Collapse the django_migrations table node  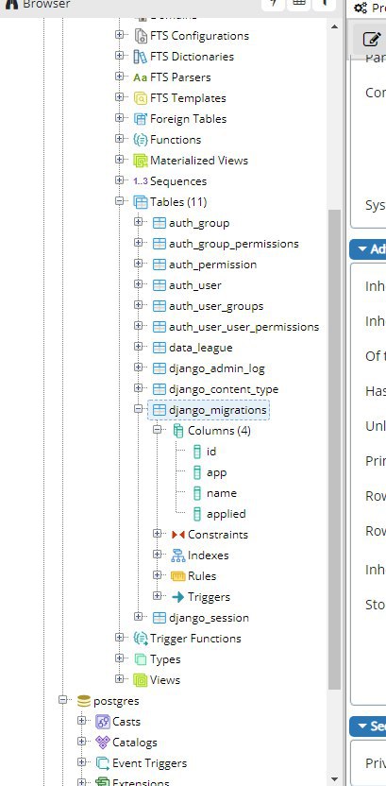coord(138,409)
